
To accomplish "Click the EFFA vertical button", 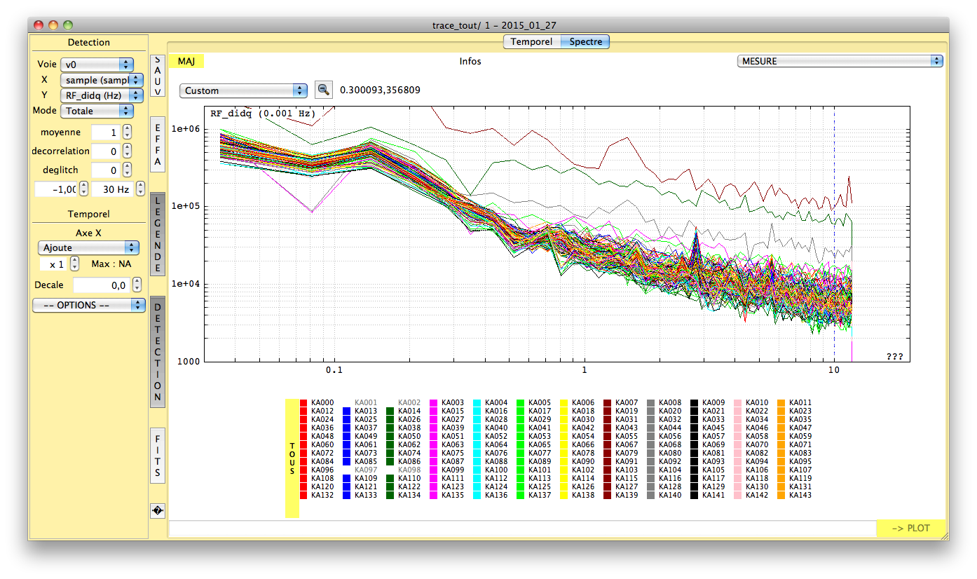I will [158, 144].
